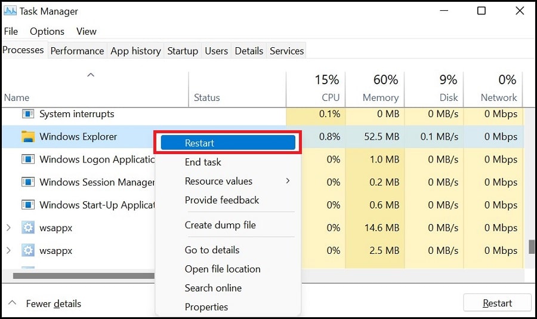The image size is (537, 319).
Task: Select the System interrupts row name
Action: 77,114
